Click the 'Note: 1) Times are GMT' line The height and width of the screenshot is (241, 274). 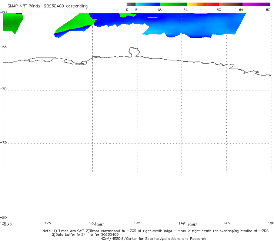point(156,231)
